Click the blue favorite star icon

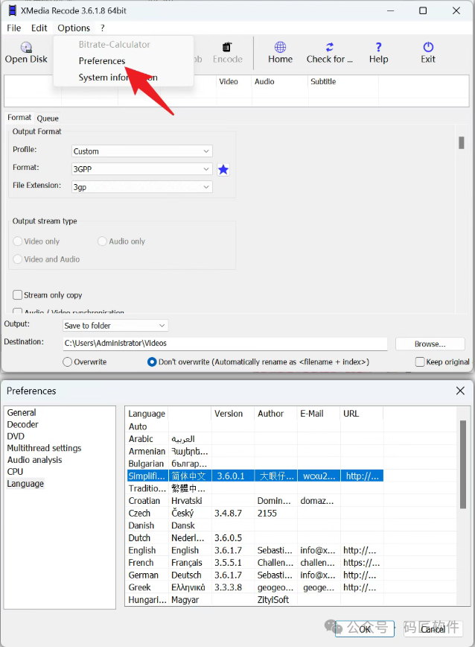[x=223, y=170]
